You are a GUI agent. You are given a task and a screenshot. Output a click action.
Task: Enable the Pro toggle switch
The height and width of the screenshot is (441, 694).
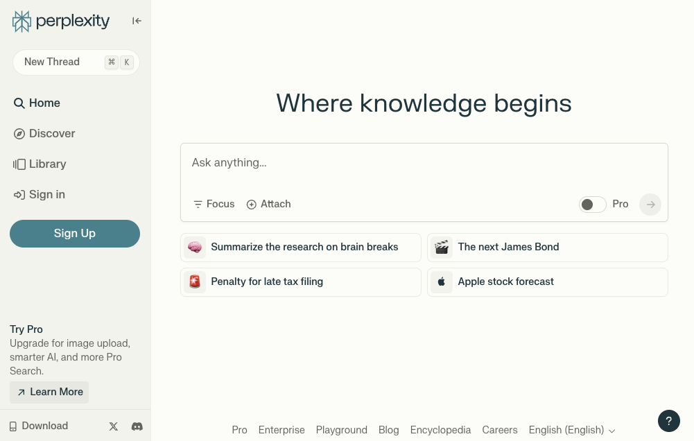pos(593,205)
